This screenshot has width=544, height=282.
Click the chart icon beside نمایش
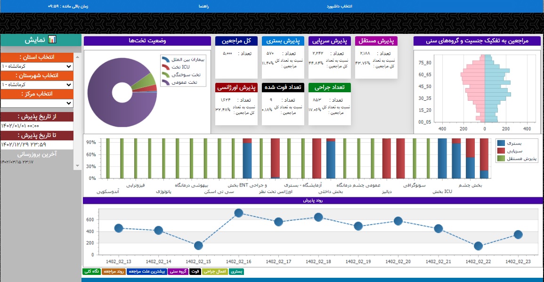pos(52,40)
